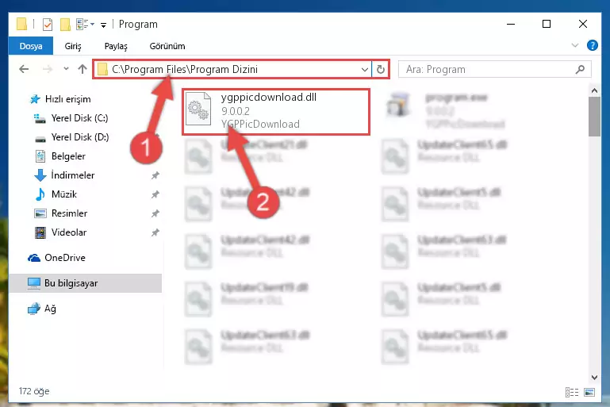
Task: Switch to large icons view layout
Action: point(589,392)
